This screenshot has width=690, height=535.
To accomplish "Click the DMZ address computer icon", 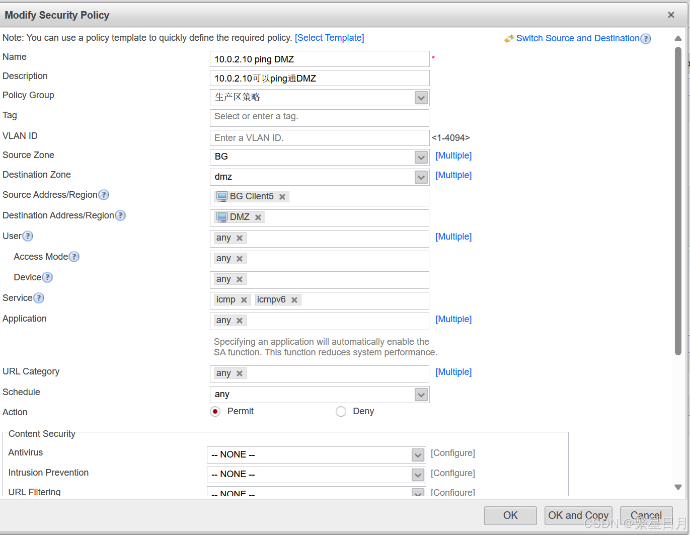I will click(x=222, y=217).
